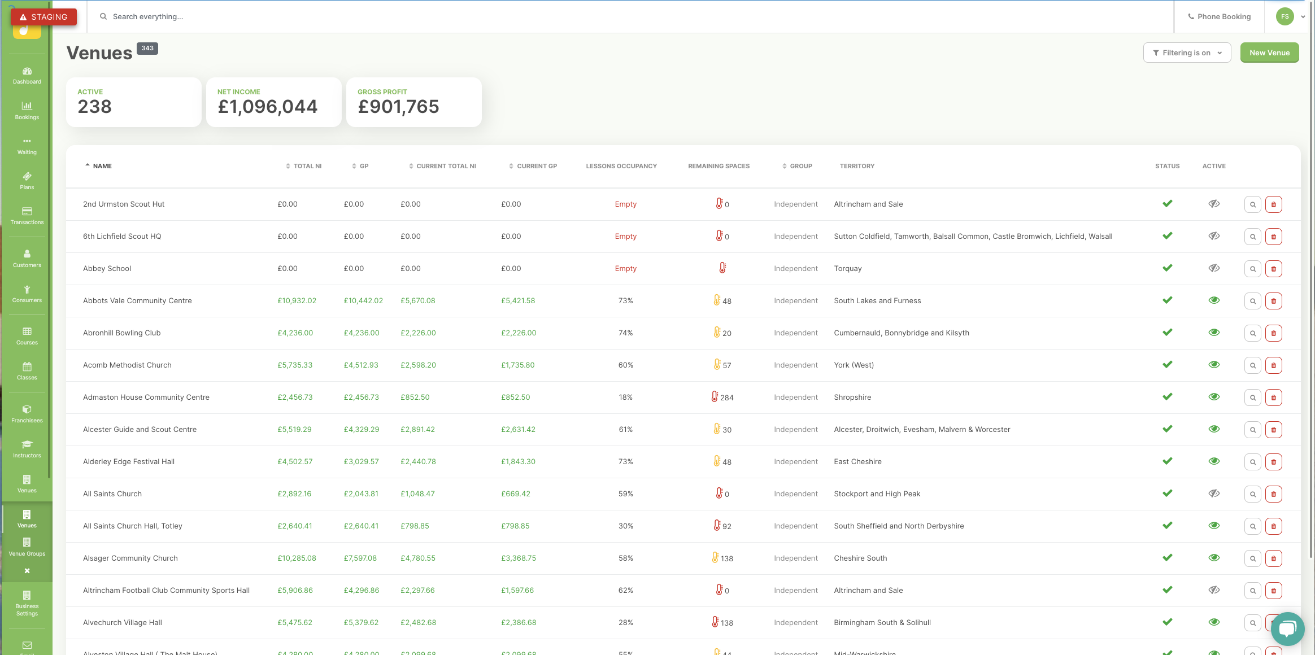Close the expanded Venues submenu

point(27,571)
